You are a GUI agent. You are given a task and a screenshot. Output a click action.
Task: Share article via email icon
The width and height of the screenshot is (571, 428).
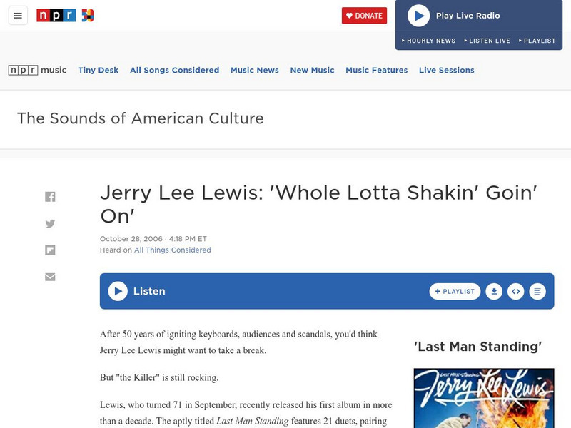pos(50,277)
